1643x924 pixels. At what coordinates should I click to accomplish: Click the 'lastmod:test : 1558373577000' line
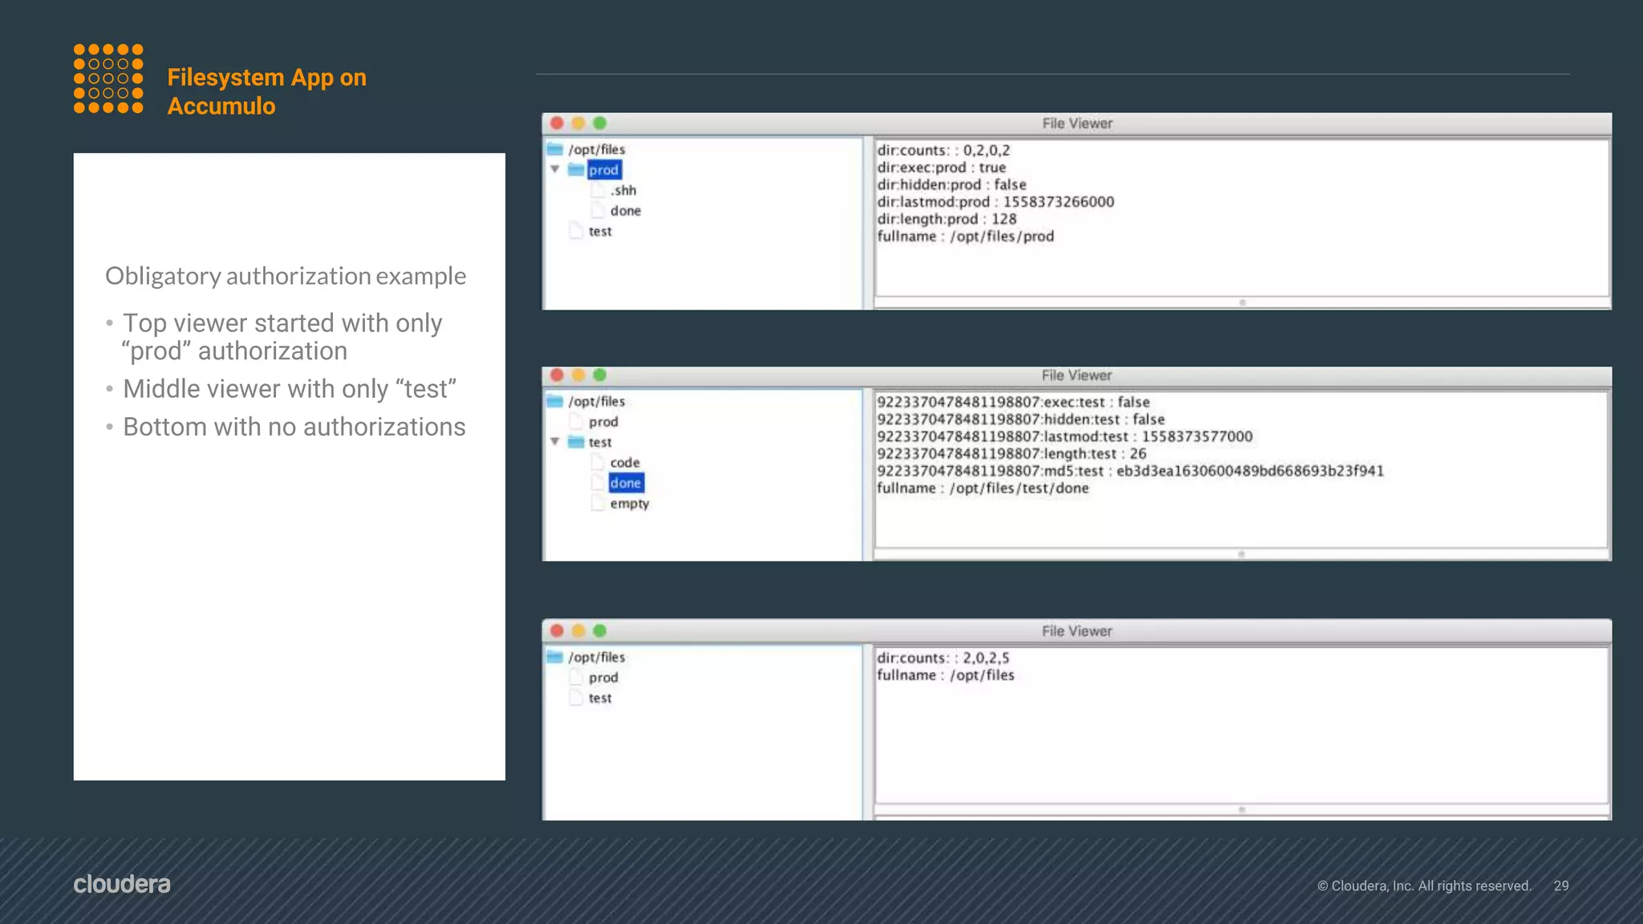(1065, 436)
